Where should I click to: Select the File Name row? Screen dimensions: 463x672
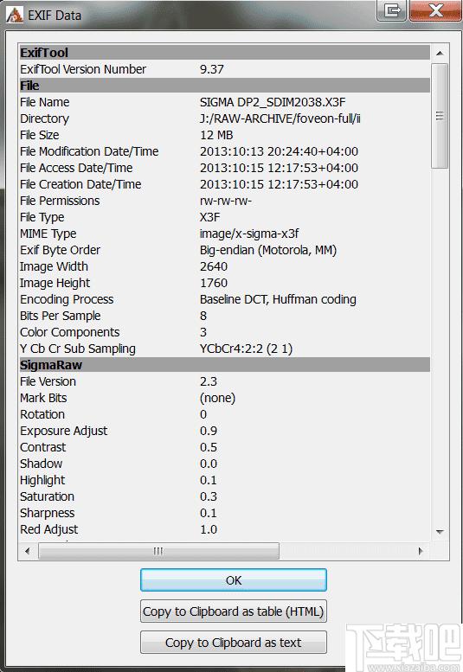(x=225, y=102)
